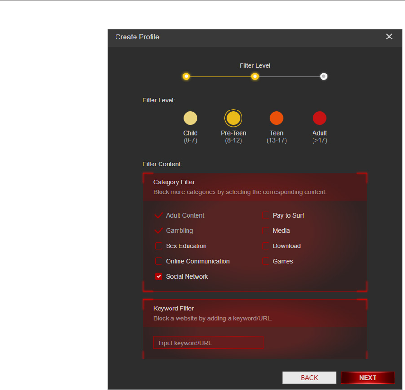This screenshot has width=405, height=390.
Task: Toggle the Gambling checkmark
Action: pyautogui.click(x=158, y=230)
